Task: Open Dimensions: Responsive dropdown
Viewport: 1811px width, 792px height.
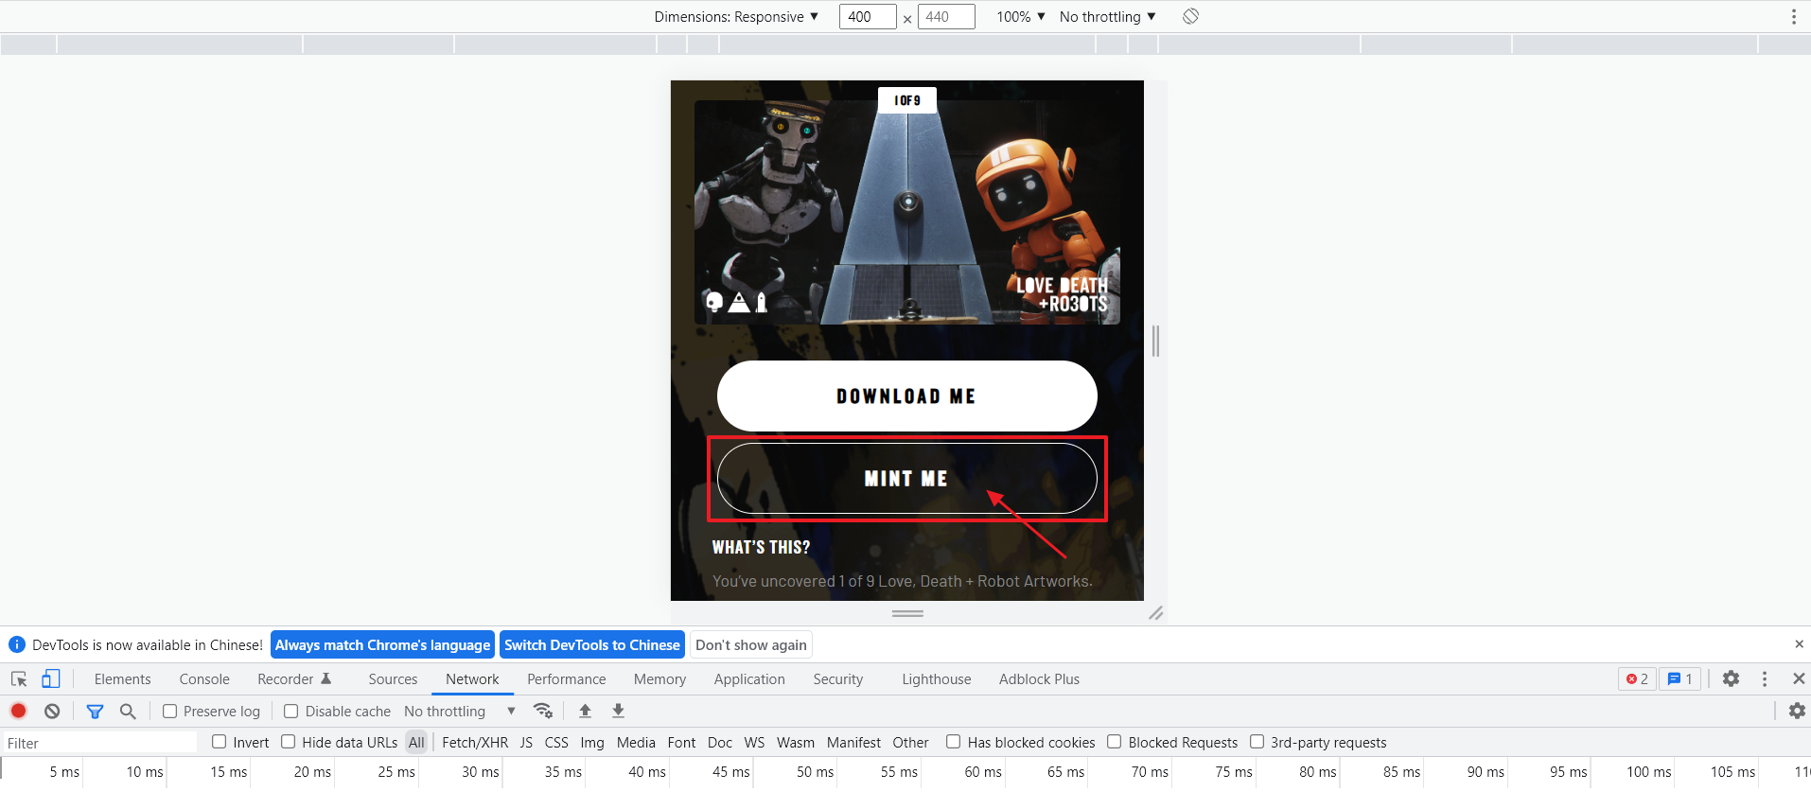Action: point(736,16)
